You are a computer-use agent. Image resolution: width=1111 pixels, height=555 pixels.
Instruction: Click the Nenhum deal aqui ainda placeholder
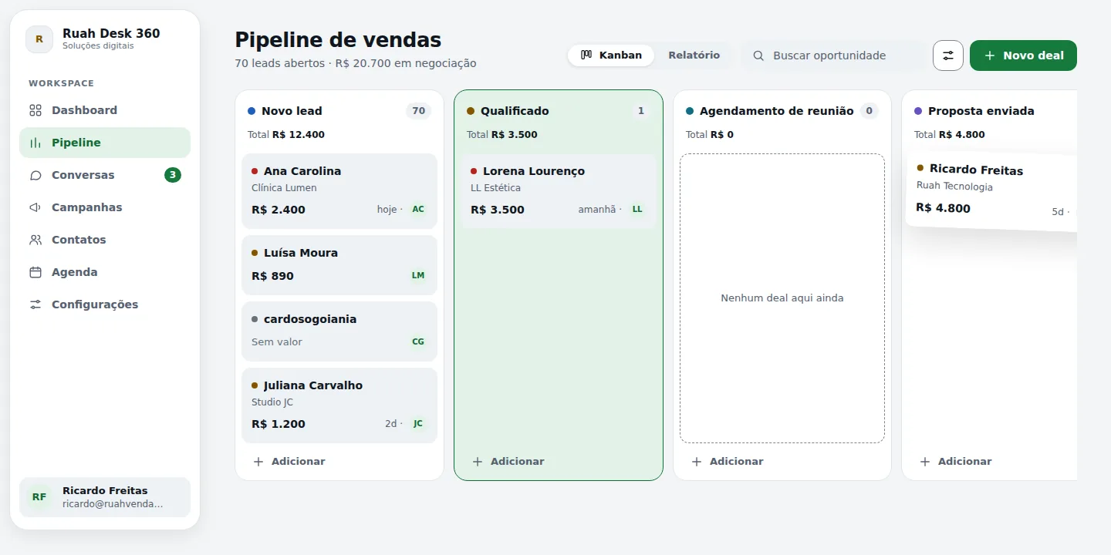782,298
